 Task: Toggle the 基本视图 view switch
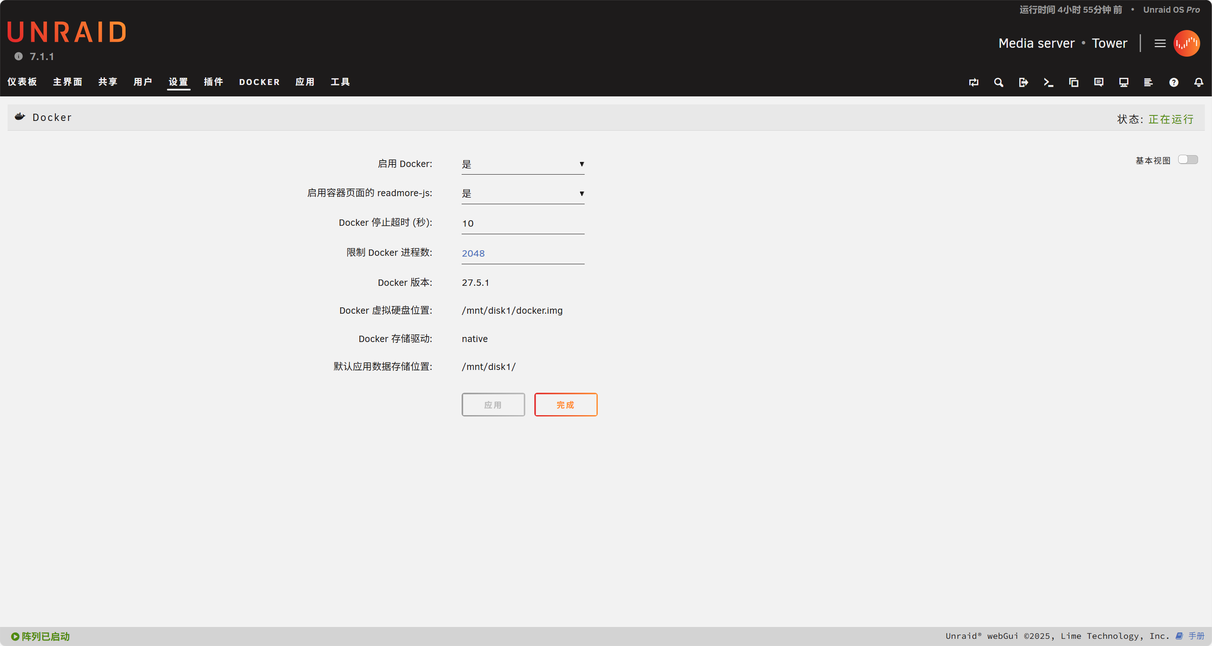coord(1187,159)
